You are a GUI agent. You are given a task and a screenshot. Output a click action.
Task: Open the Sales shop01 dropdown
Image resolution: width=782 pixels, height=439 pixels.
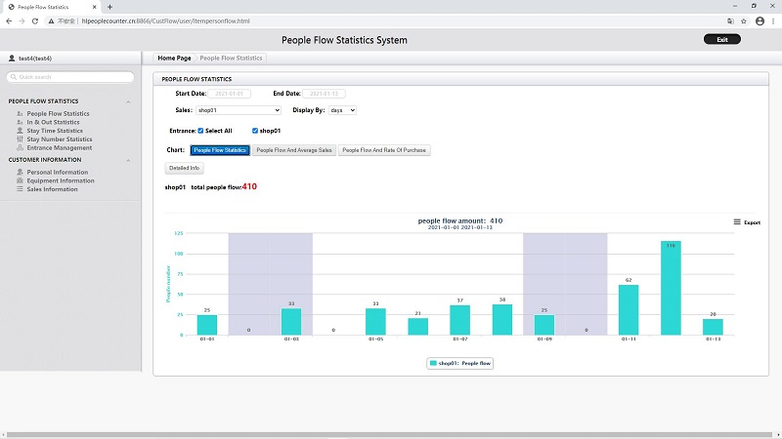click(239, 110)
